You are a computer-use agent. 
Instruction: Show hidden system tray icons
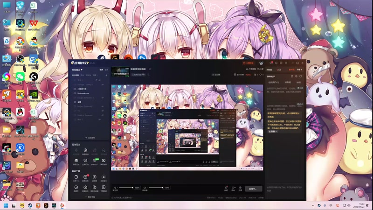pos(313,205)
